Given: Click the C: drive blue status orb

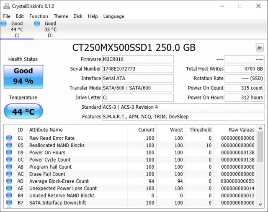Looking at the screenshot, I should click(x=3, y=24).
